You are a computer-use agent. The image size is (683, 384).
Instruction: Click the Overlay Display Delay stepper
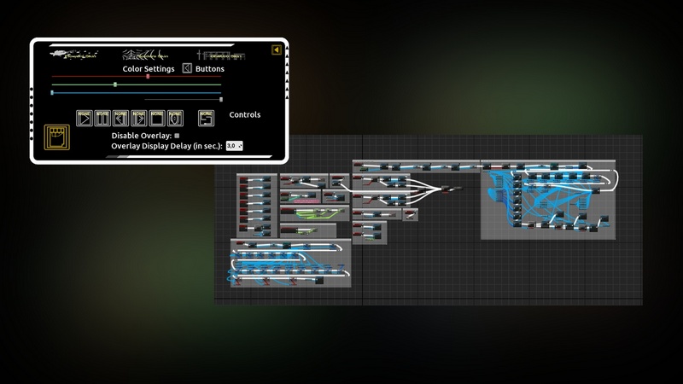(x=235, y=146)
